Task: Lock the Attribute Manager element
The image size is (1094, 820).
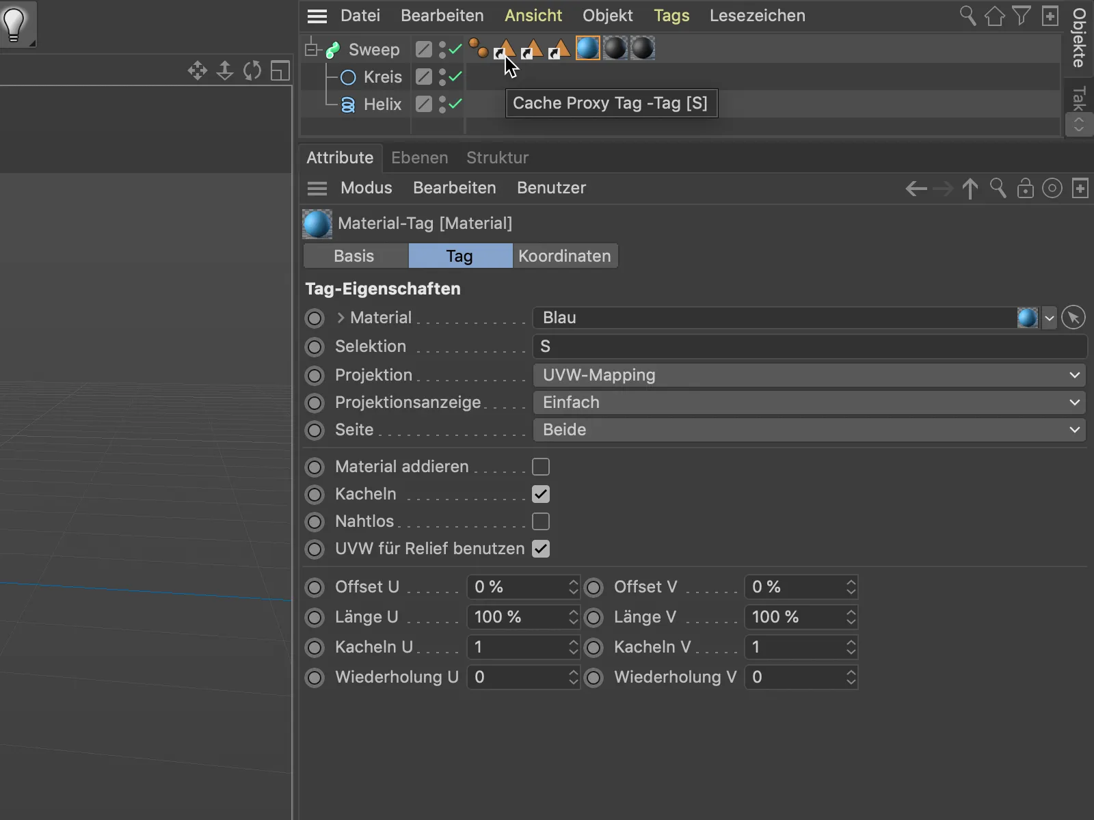Action: pyautogui.click(x=1025, y=188)
